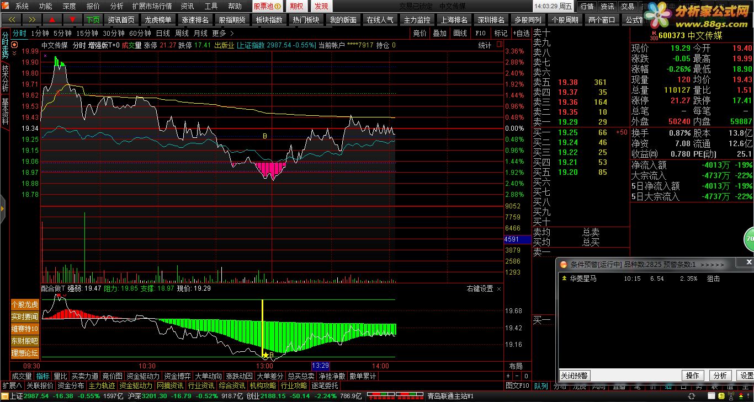Image resolution: width=754 pixels, height=402 pixels.
Task: Click the star marker at 13:00 in subchart
Action: click(x=266, y=356)
